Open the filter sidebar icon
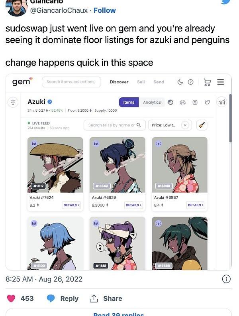The height and width of the screenshot is (316, 239). (13, 102)
